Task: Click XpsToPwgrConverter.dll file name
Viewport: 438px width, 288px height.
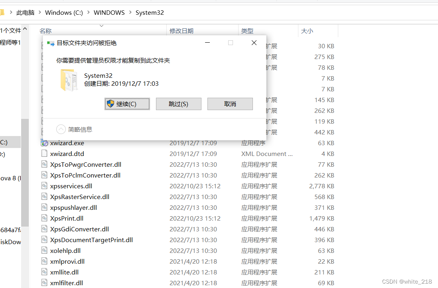Action: click(86, 164)
